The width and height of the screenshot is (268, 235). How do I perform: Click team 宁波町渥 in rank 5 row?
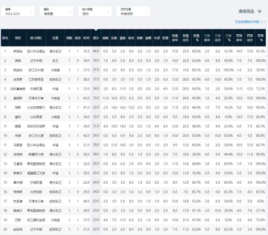coord(36,89)
